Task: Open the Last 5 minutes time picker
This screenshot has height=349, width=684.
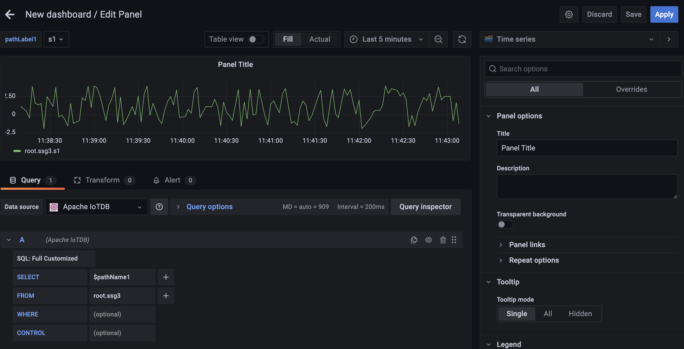Action: [386, 39]
